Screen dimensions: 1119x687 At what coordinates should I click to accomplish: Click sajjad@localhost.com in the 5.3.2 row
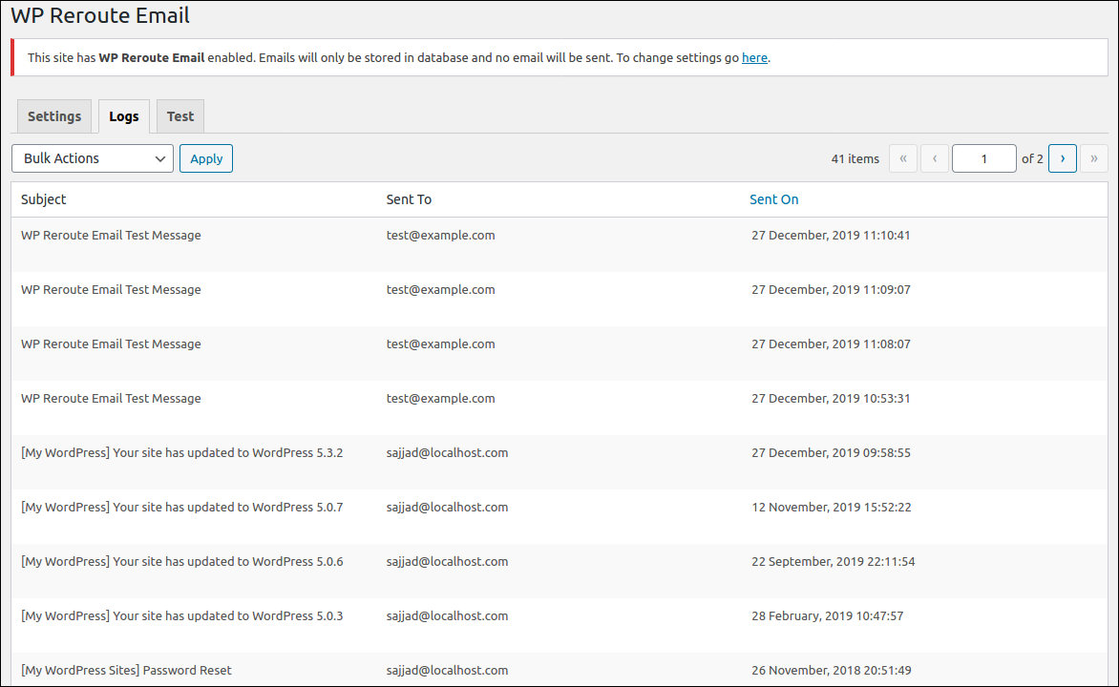point(448,453)
